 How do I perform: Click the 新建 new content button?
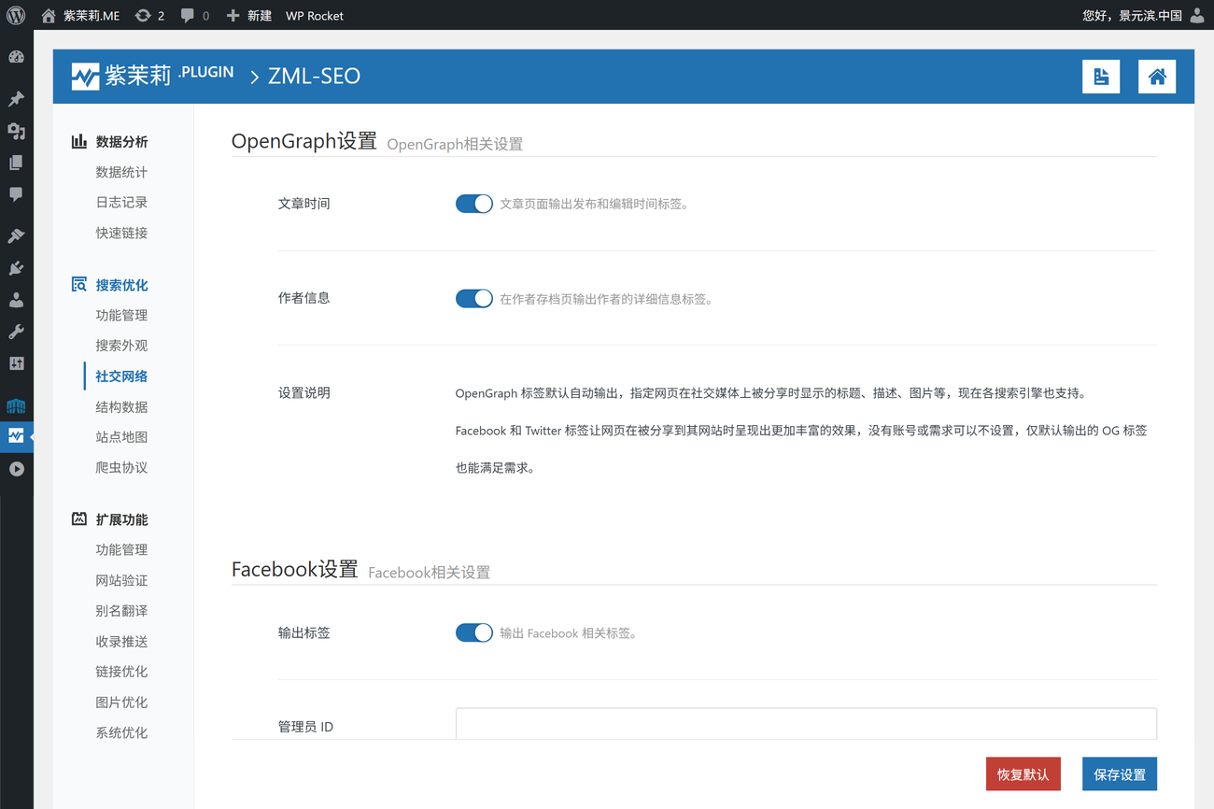pyautogui.click(x=249, y=15)
